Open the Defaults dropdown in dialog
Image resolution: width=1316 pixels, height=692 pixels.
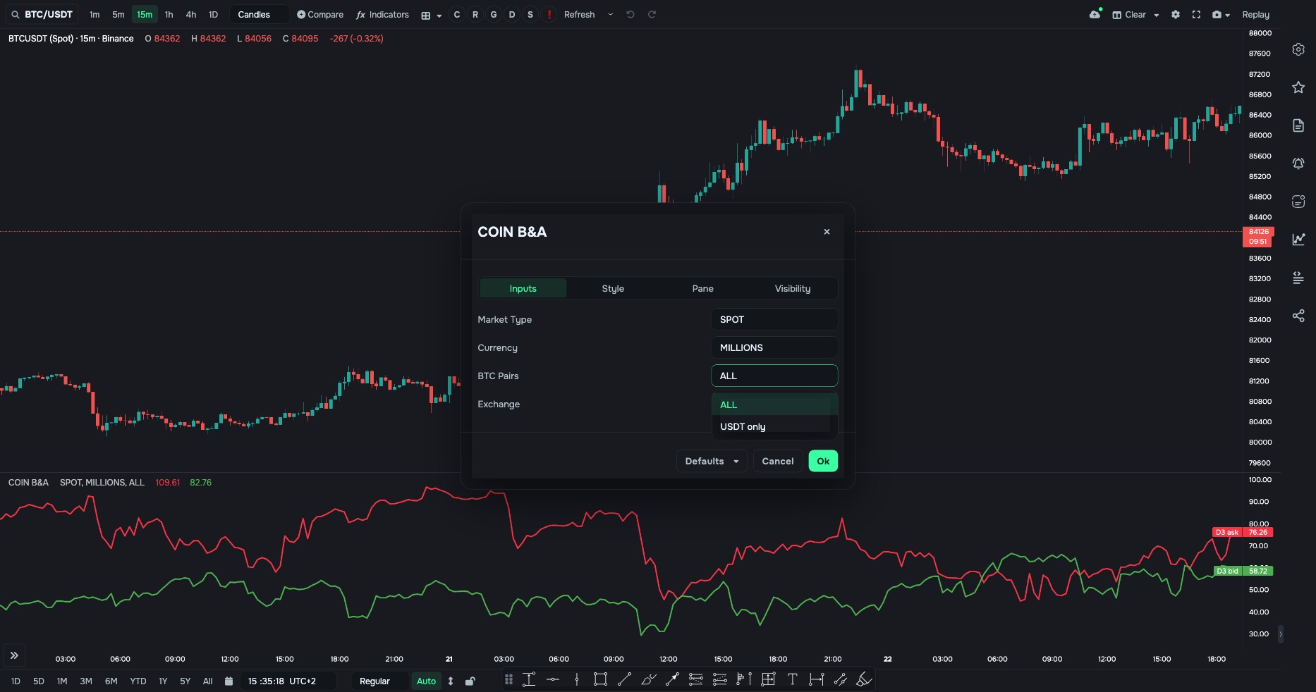click(712, 461)
